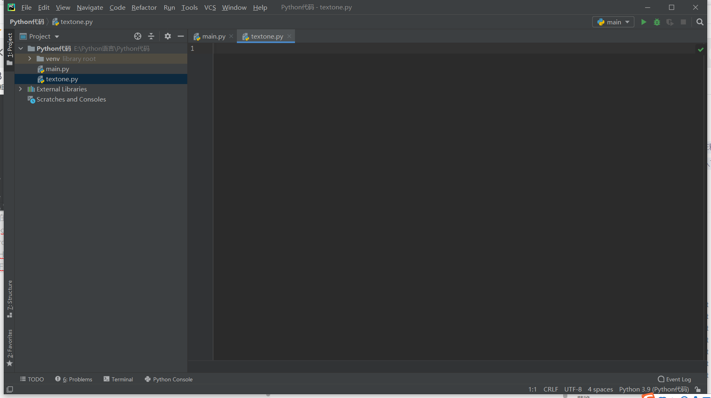Run with coverage icon in toolbar
This screenshot has height=398, width=711.
click(x=670, y=22)
